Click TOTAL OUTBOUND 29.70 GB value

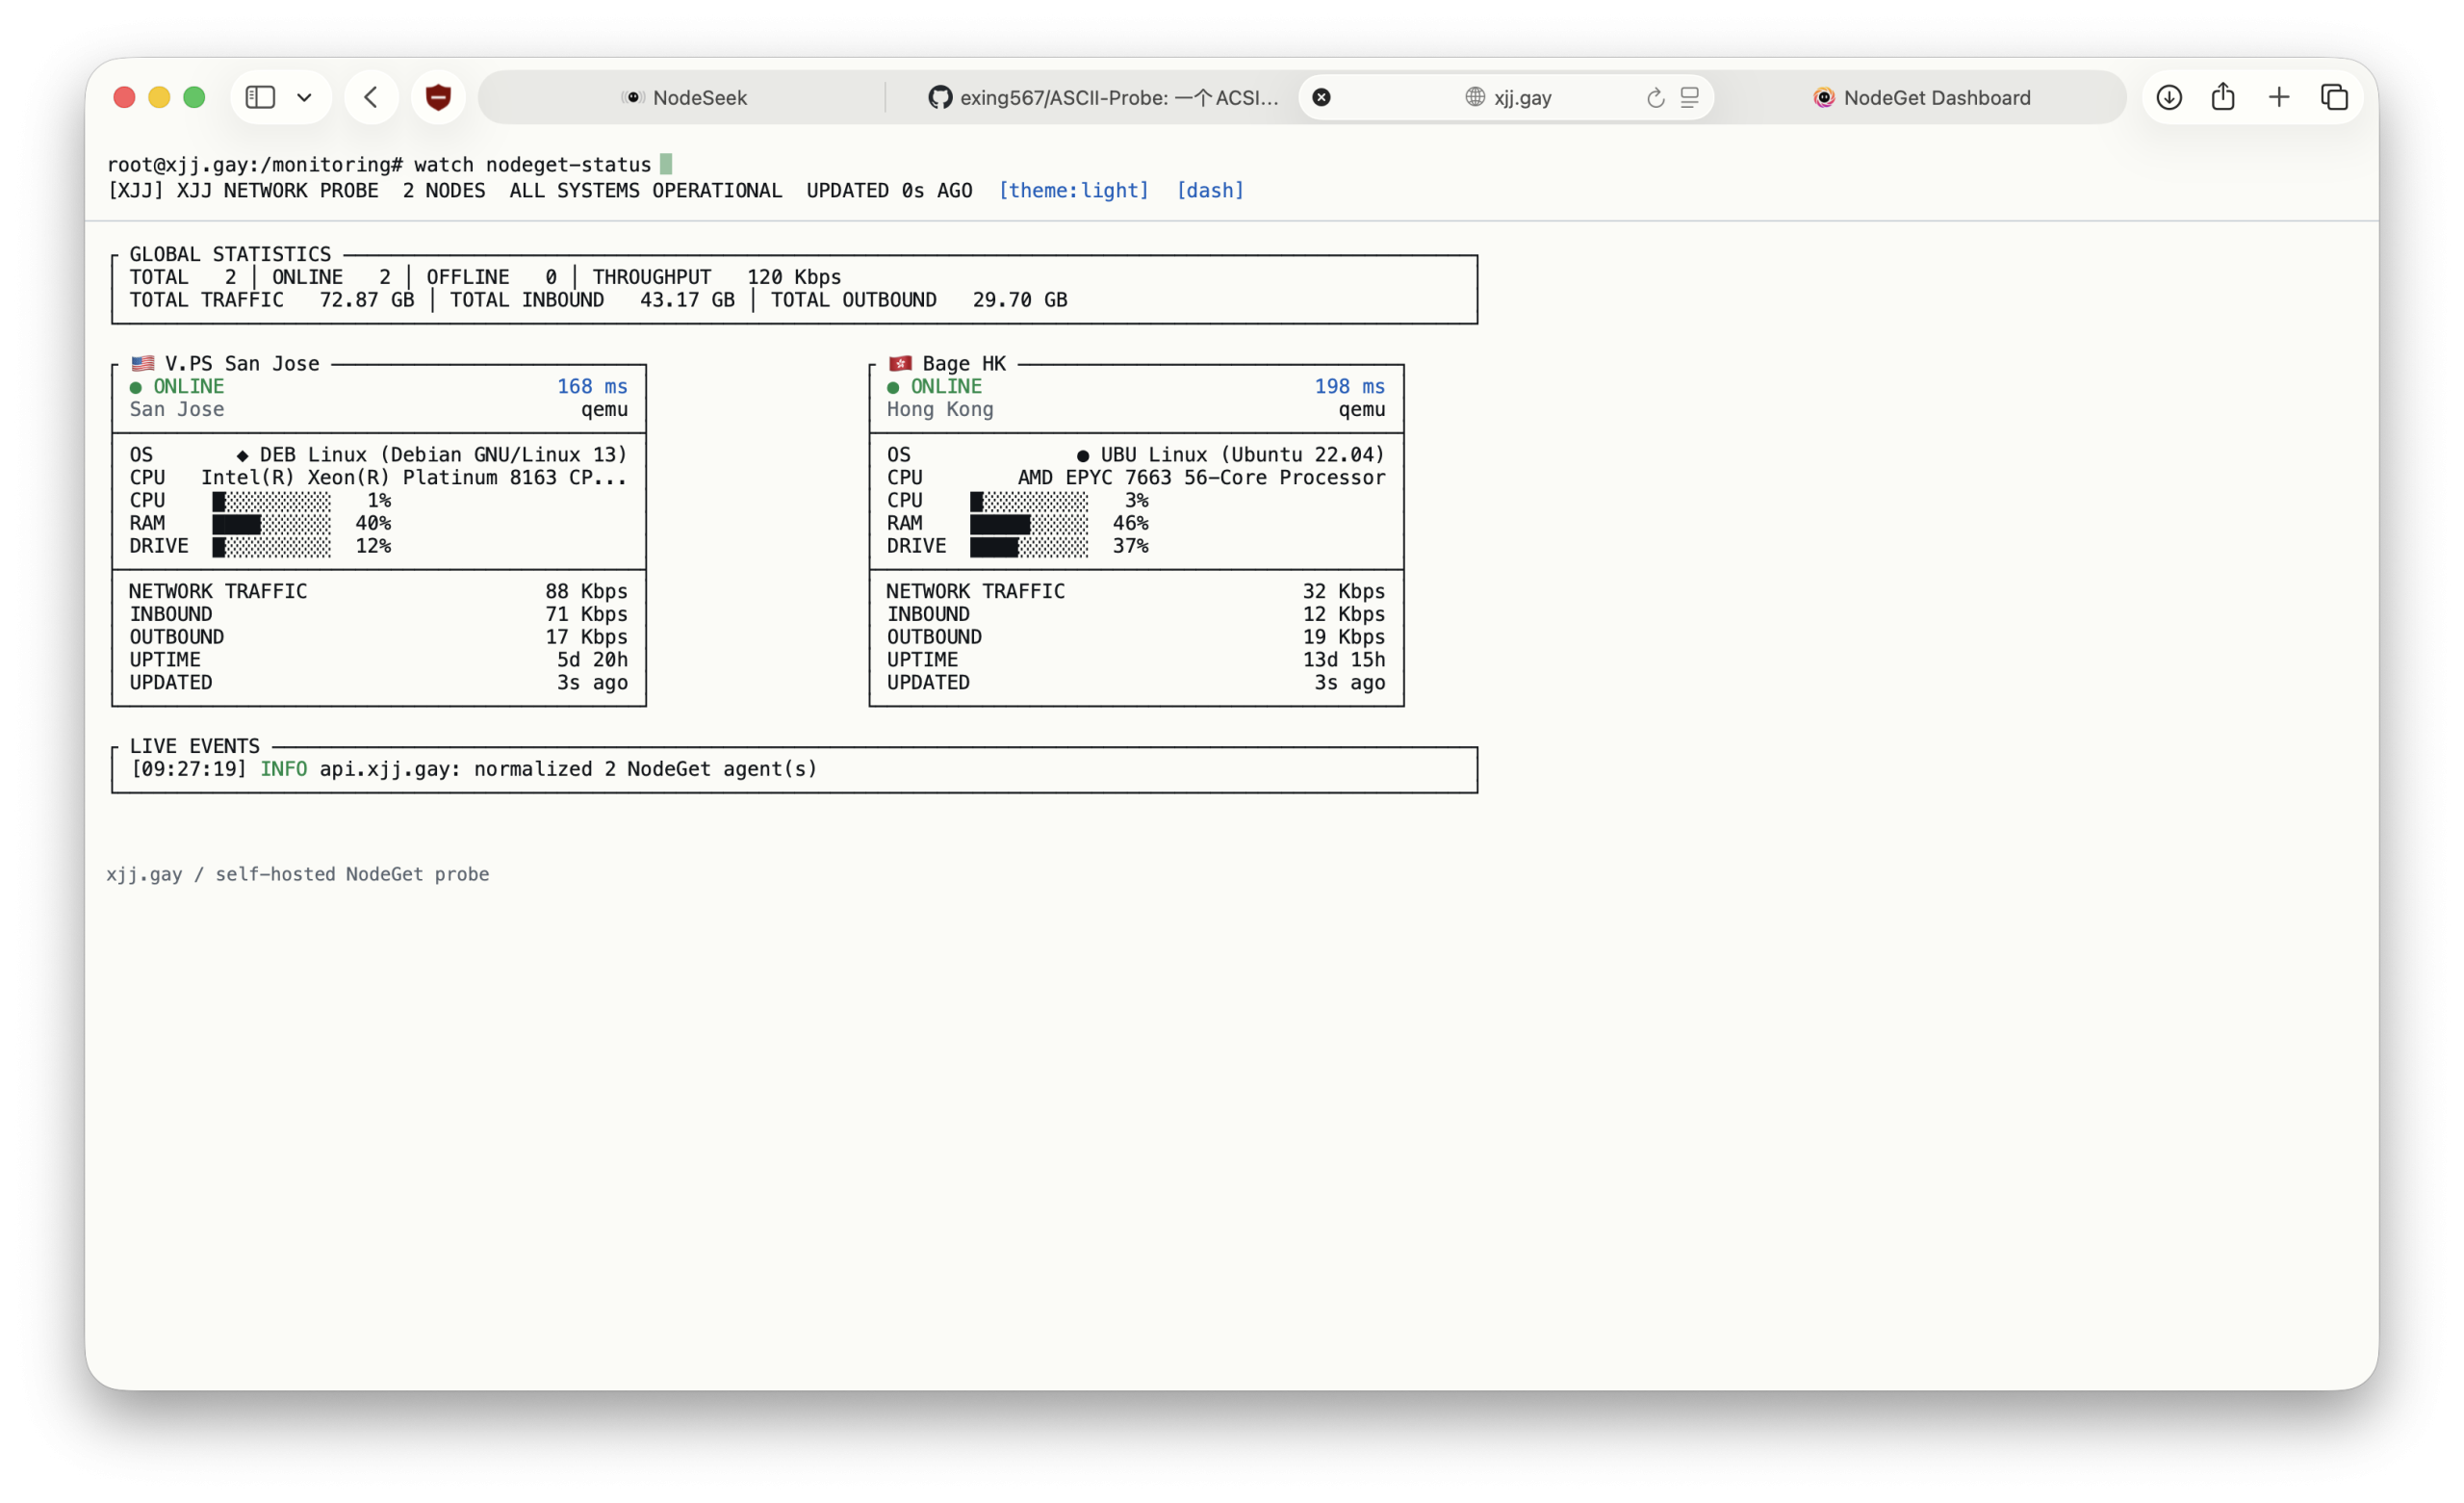click(x=1020, y=300)
